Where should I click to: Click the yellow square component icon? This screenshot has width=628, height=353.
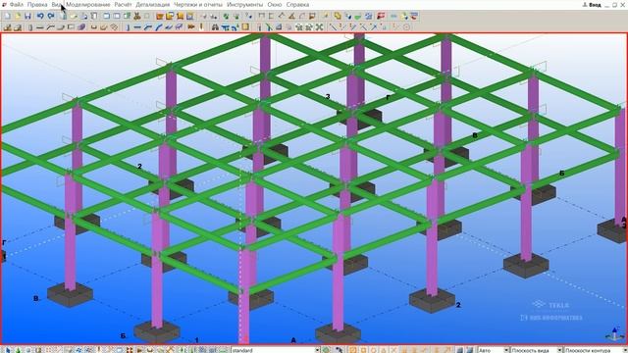click(245, 26)
